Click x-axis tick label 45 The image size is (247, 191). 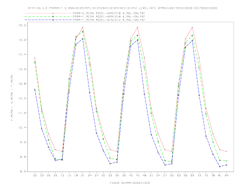point(138,175)
